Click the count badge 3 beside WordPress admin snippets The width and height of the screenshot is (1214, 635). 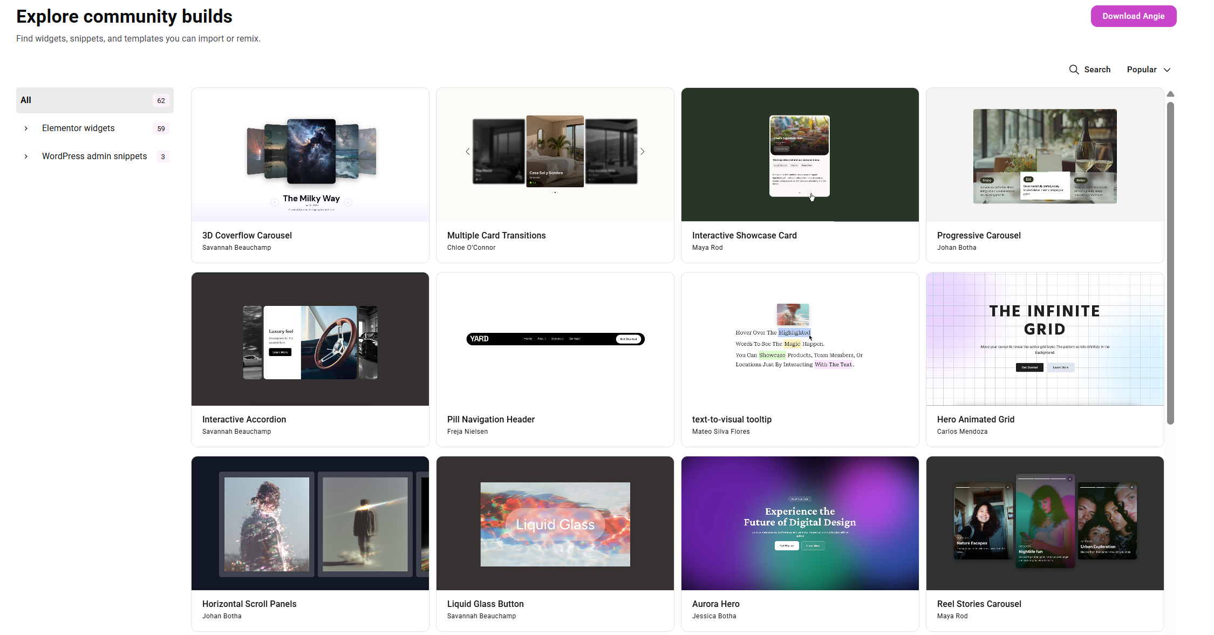click(x=163, y=157)
